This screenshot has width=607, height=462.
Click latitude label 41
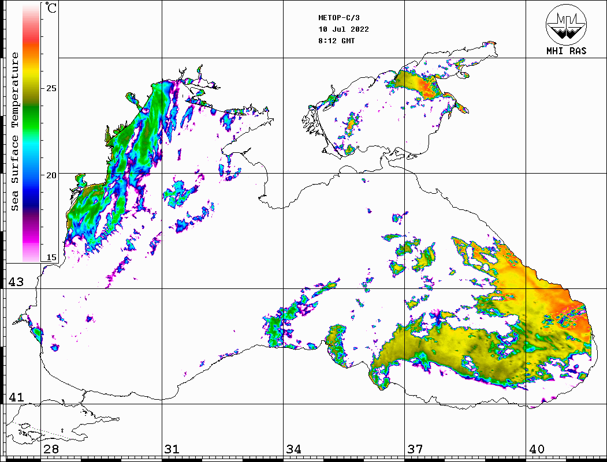16,397
